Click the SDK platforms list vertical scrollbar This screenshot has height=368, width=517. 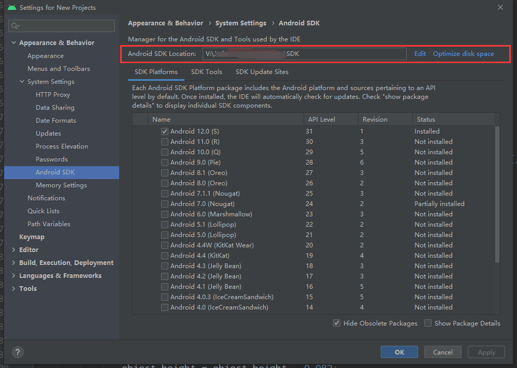pos(497,195)
